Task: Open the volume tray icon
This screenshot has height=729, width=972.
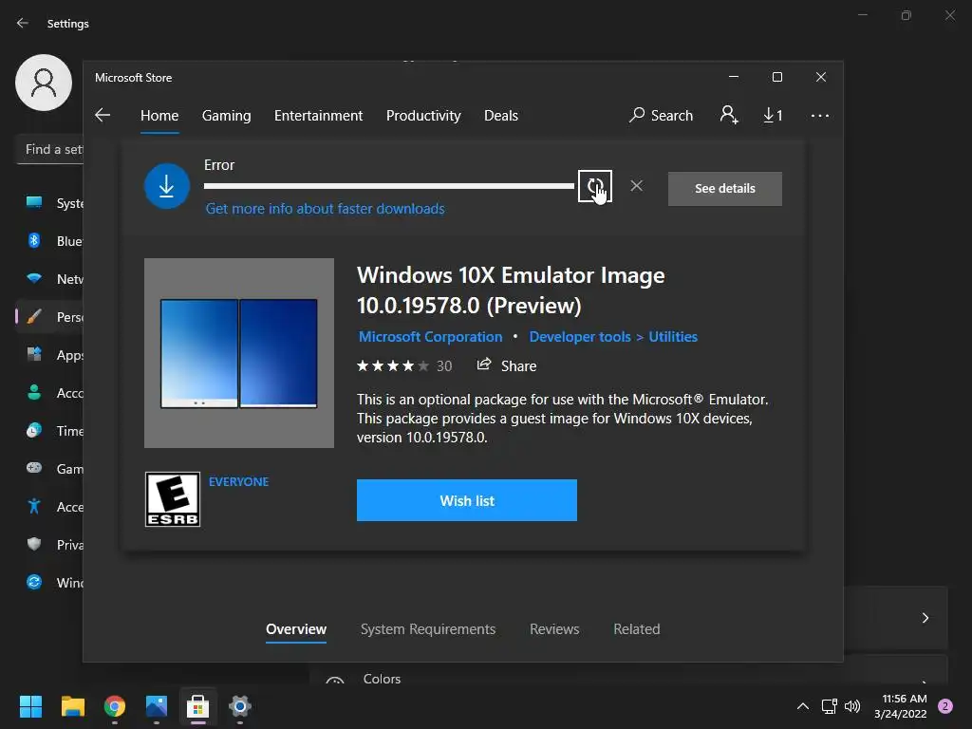Action: click(x=852, y=706)
